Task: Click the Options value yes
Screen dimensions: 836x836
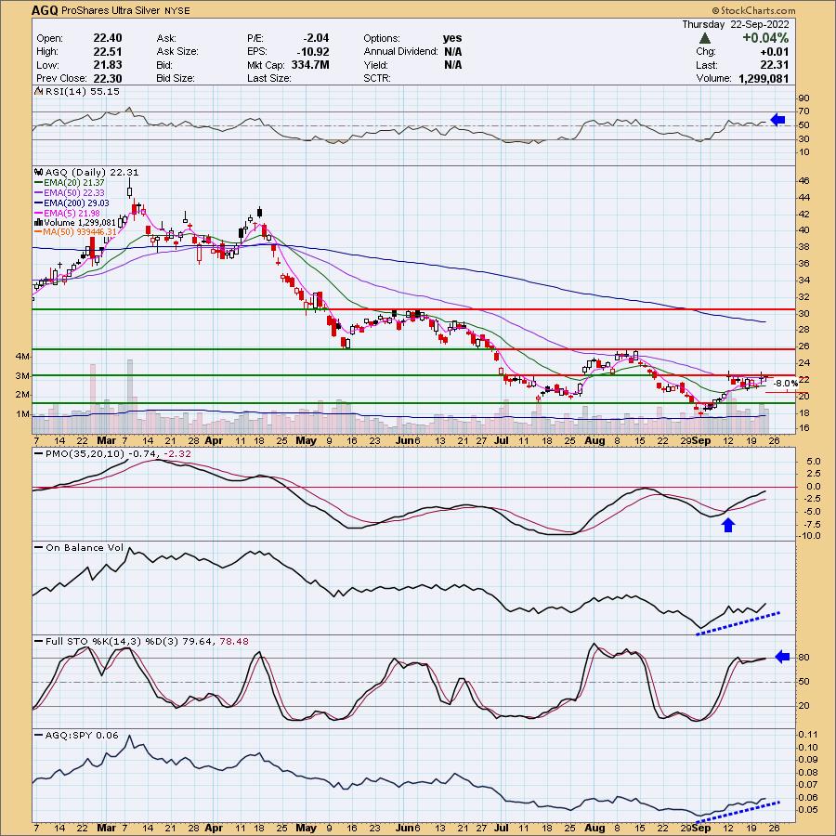Action: [452, 38]
